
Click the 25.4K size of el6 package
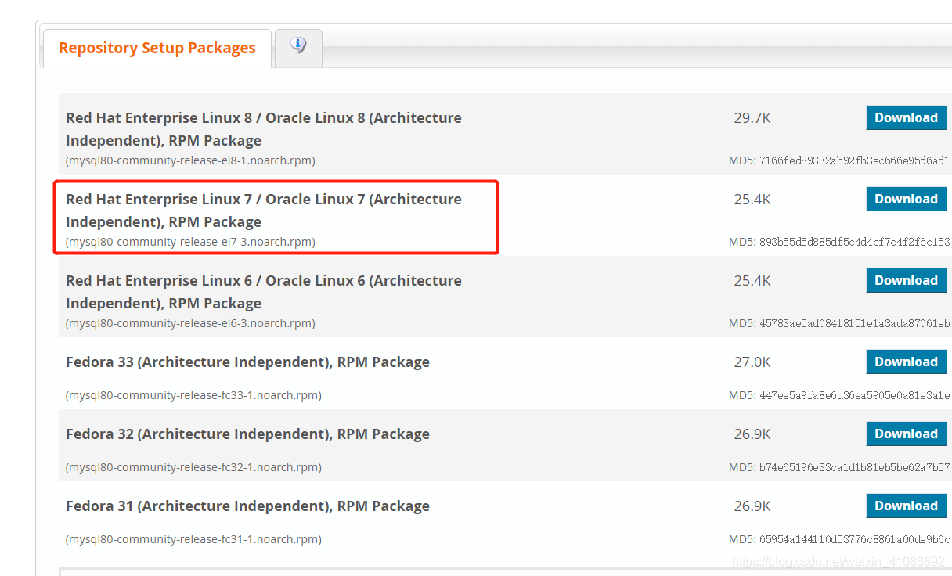[x=752, y=281]
